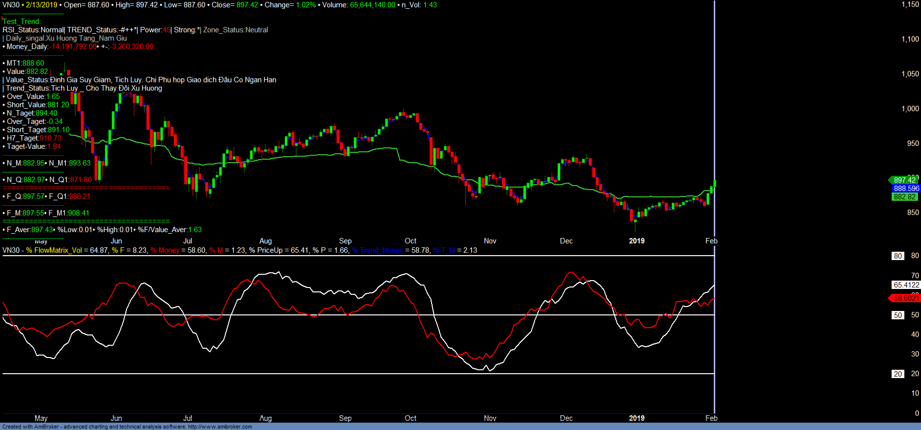Click the boxed 20 level label
The image size is (921, 430).
(x=897, y=374)
